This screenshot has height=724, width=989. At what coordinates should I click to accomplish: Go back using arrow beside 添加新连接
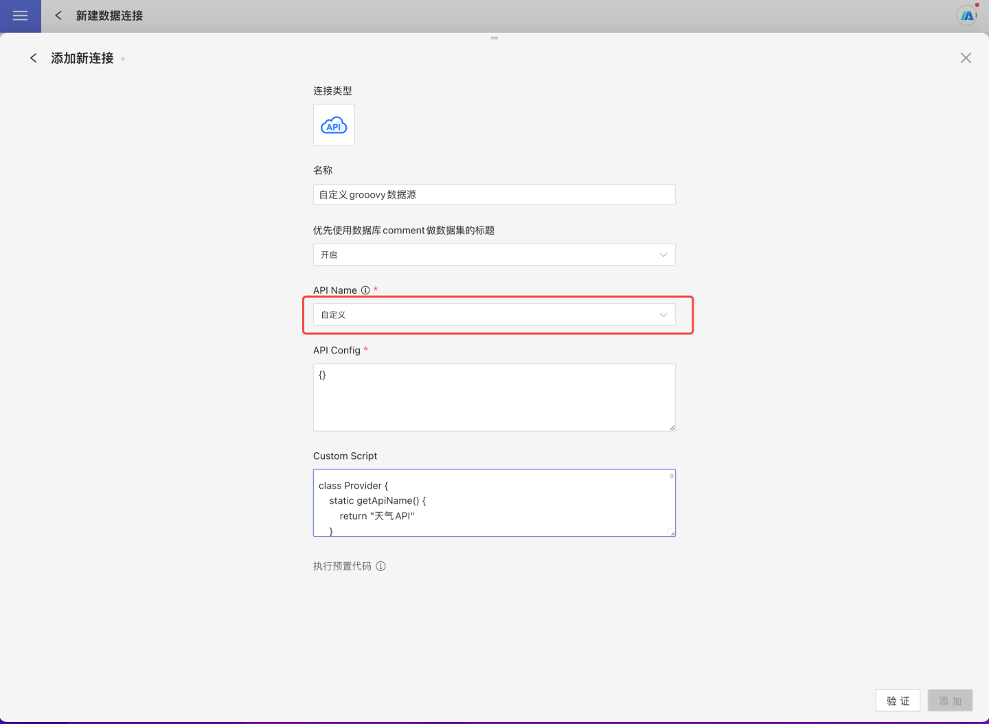click(x=33, y=58)
